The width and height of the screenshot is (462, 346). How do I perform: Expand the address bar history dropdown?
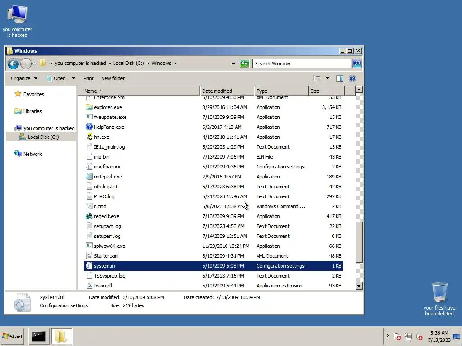[233, 63]
